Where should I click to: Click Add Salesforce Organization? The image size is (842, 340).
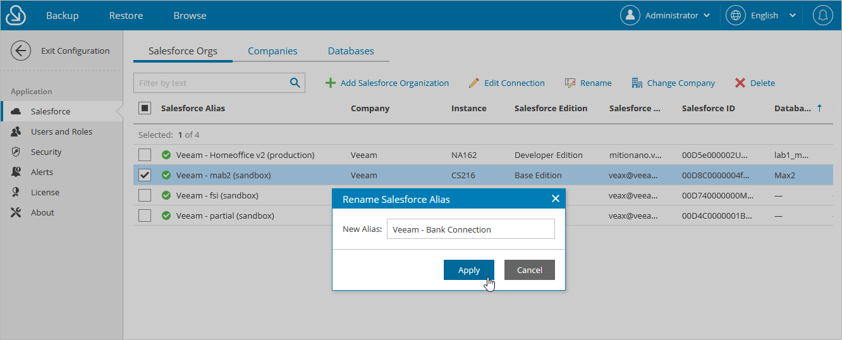[394, 83]
